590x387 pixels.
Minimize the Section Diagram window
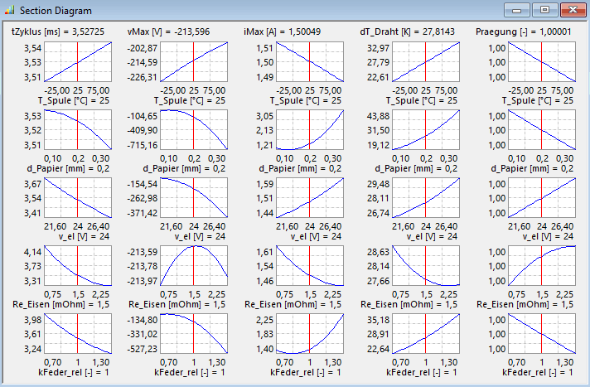point(516,10)
